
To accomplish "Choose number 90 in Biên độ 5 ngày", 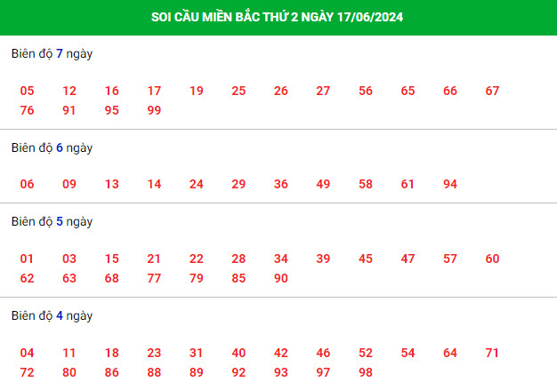I will (x=281, y=278).
